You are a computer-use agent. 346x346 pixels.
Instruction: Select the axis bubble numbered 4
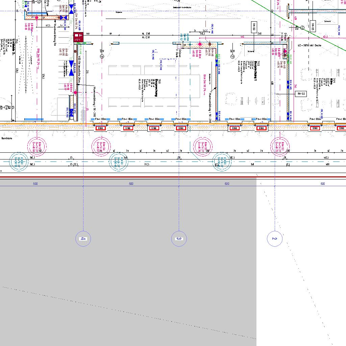tap(83, 239)
